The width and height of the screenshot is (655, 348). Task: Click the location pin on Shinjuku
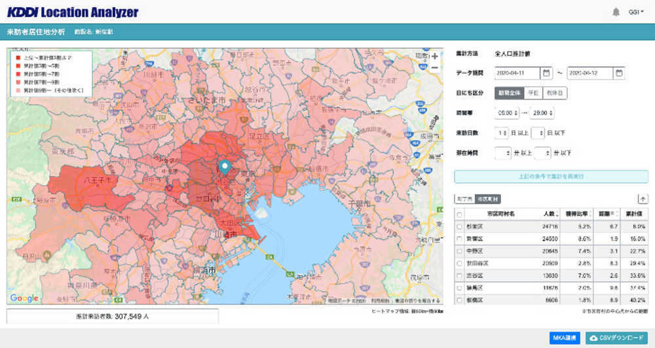pos(225,167)
